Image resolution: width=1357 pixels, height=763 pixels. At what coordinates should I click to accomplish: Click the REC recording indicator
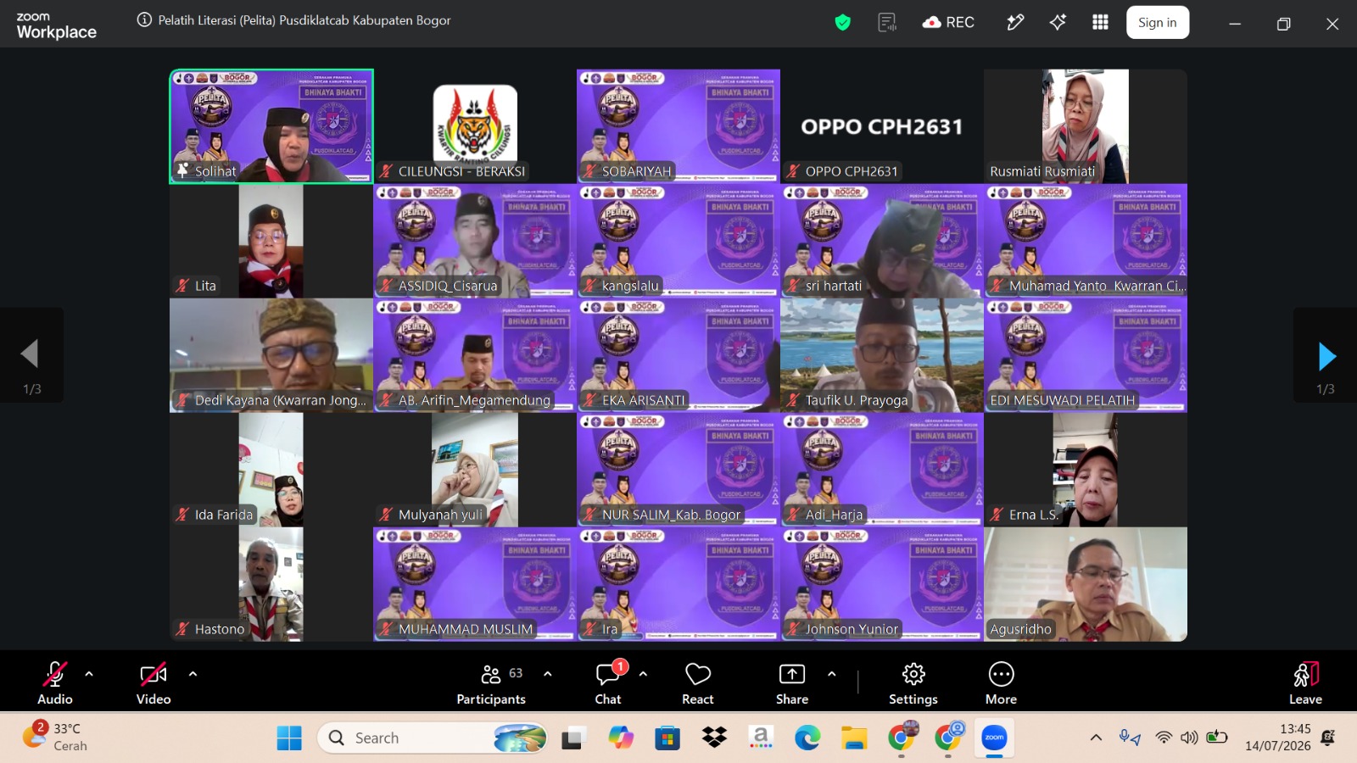coord(948,23)
